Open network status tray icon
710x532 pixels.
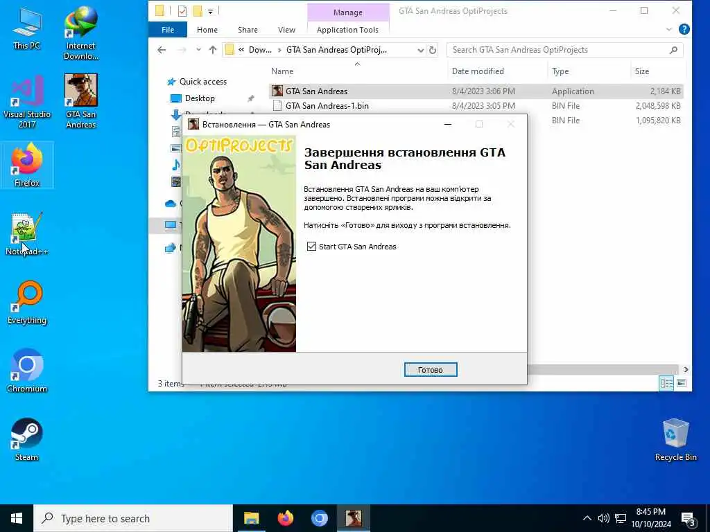[x=621, y=518]
